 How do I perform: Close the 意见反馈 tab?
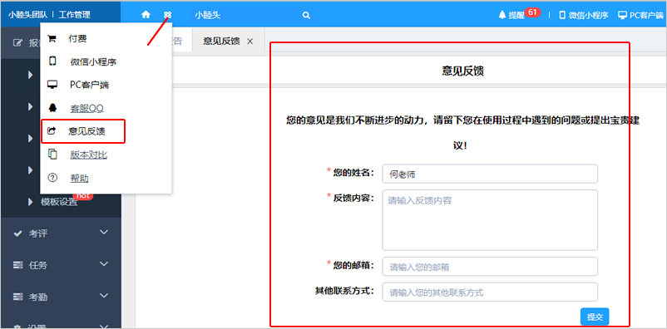250,42
